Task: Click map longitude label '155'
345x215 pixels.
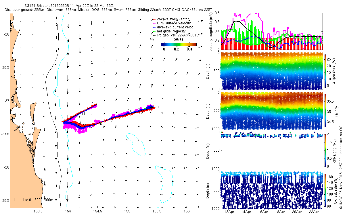Action: click(x=127, y=211)
